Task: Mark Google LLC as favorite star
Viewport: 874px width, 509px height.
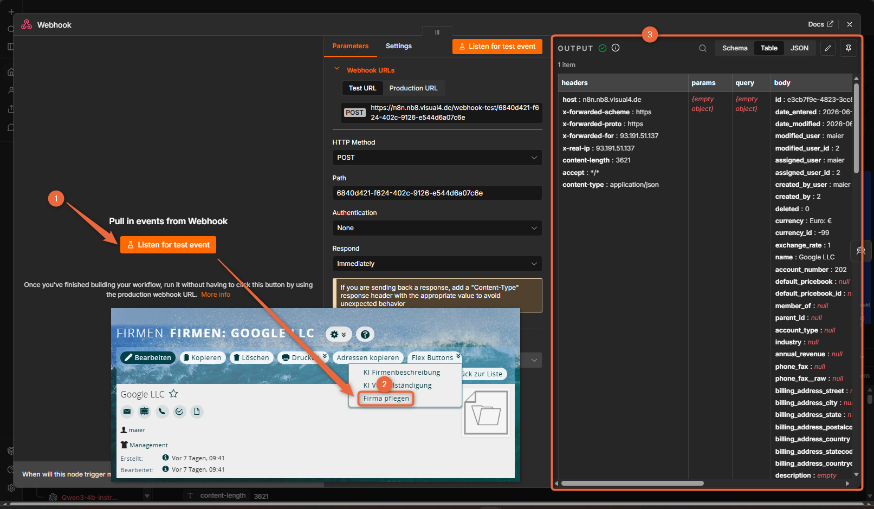Action: pos(173,394)
